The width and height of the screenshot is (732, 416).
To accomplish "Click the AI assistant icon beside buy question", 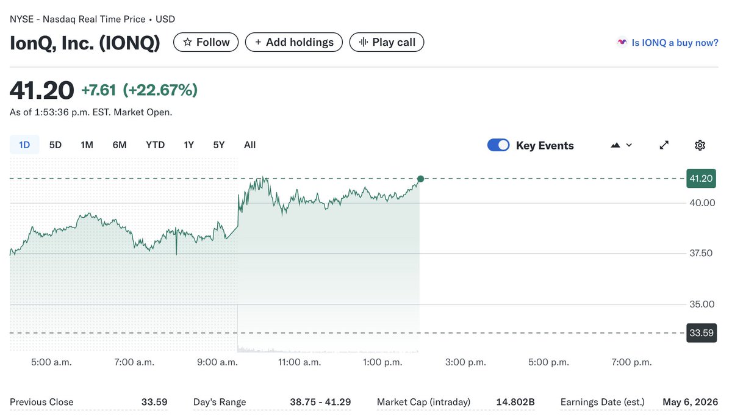I will pyautogui.click(x=622, y=42).
